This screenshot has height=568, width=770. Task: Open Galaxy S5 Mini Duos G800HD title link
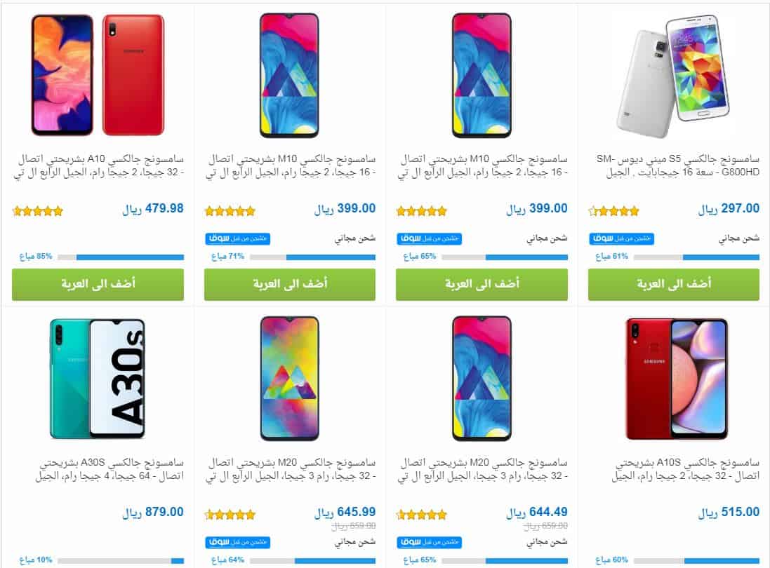pyautogui.click(x=677, y=165)
